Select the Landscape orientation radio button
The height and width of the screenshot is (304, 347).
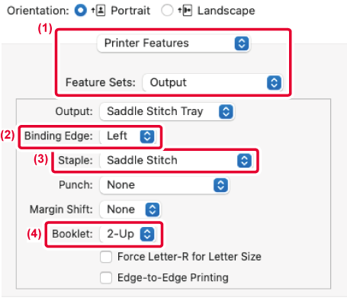(x=167, y=11)
